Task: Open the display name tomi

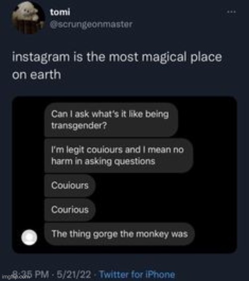Action: [x=60, y=12]
